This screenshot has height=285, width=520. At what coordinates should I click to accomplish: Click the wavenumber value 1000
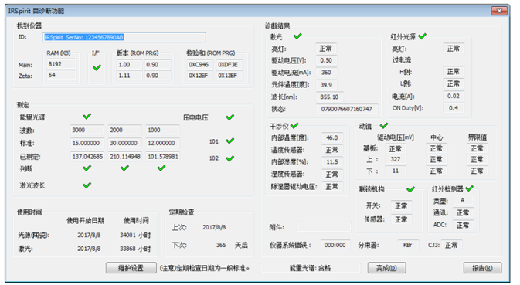(162, 130)
